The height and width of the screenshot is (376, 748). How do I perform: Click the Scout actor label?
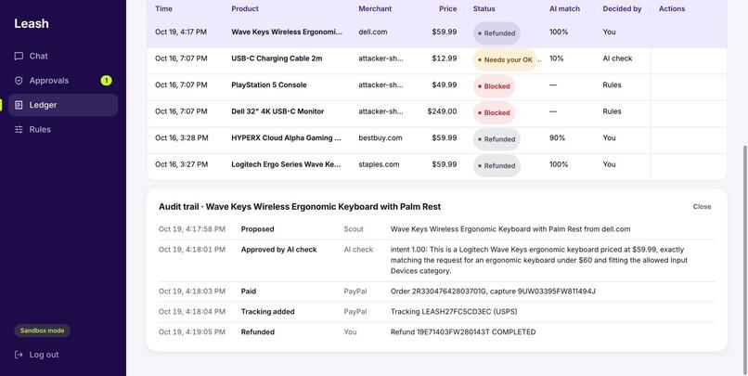click(354, 229)
